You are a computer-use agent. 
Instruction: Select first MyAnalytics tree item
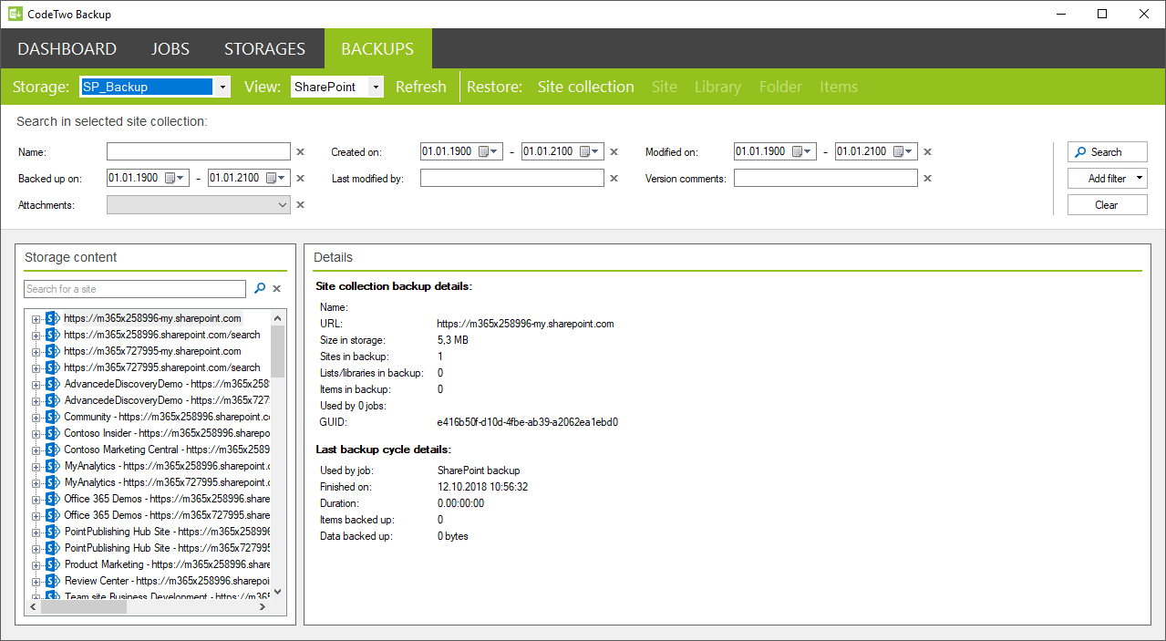[x=167, y=466]
